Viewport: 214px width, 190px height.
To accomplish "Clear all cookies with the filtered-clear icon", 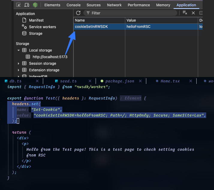I will [185, 13].
